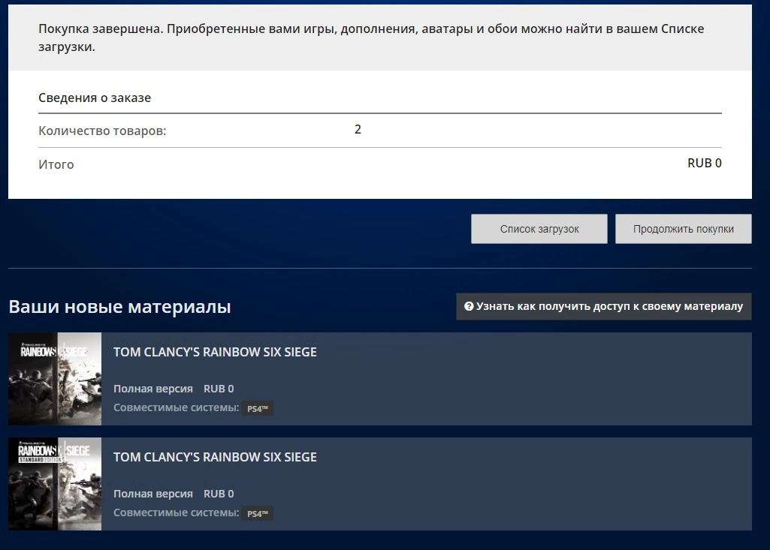Open first Rainbow Six Siege cover thumbnail
Viewport: 770px width, 550px height.
[x=55, y=379]
